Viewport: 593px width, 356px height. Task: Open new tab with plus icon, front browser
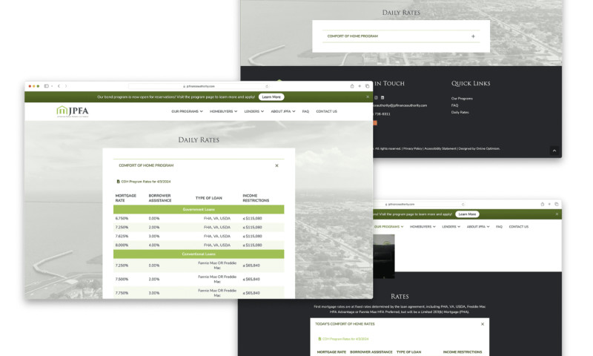pos(360,86)
